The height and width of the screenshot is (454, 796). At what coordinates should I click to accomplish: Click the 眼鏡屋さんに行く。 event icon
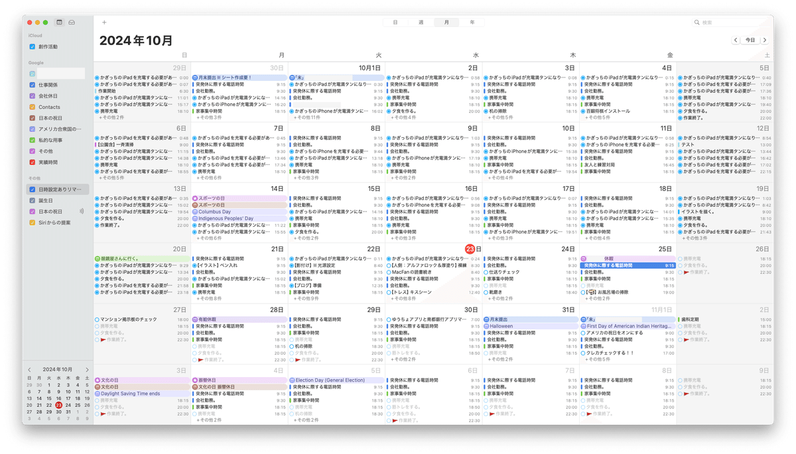(98, 258)
